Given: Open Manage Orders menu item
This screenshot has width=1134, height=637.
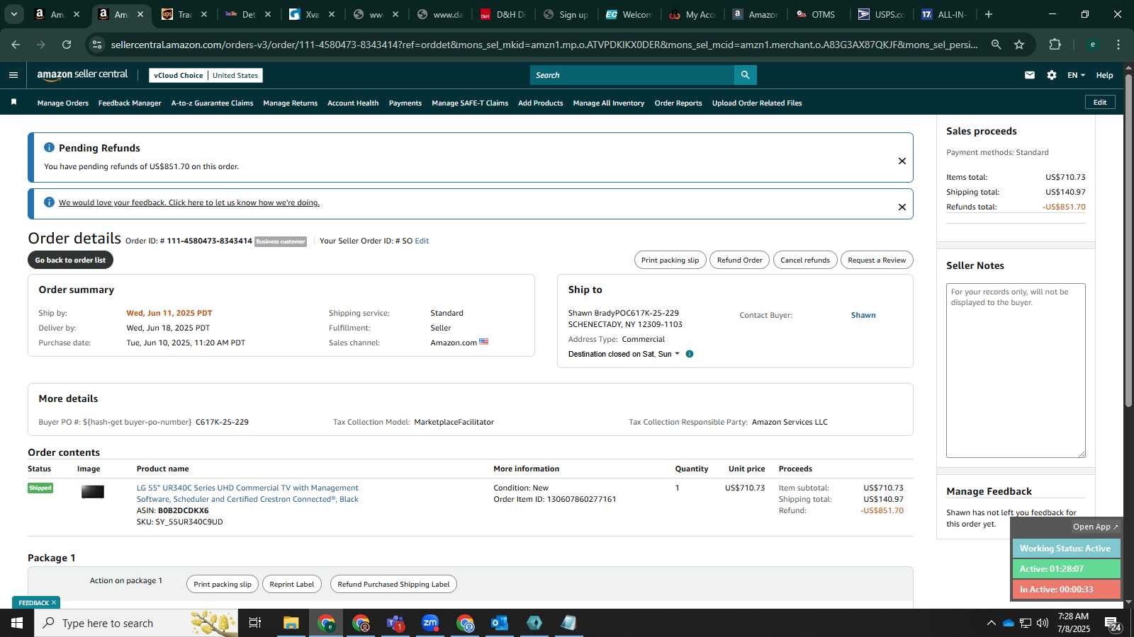Looking at the screenshot, I should pos(63,103).
